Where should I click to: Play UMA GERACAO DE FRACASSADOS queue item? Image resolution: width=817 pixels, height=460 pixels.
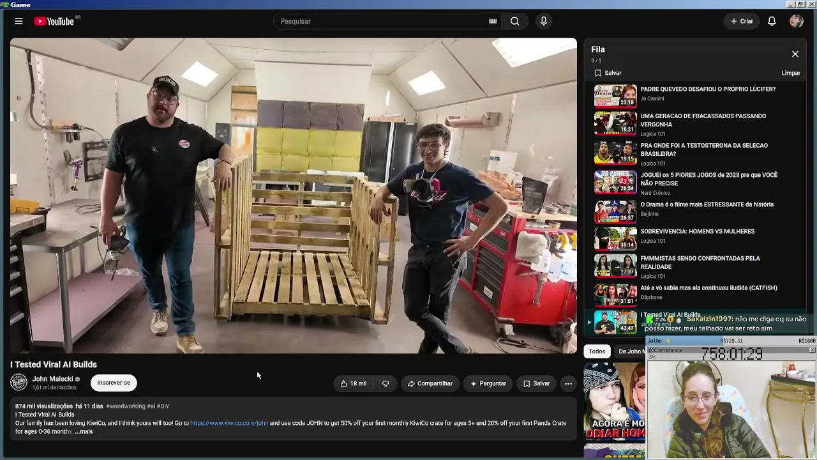pos(696,123)
